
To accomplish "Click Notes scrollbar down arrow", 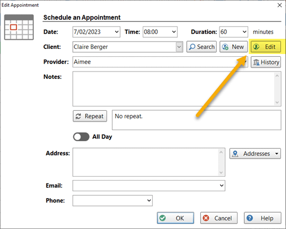I will (277, 102).
